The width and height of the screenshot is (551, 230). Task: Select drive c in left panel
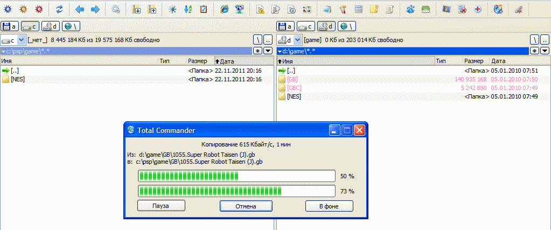(x=30, y=26)
